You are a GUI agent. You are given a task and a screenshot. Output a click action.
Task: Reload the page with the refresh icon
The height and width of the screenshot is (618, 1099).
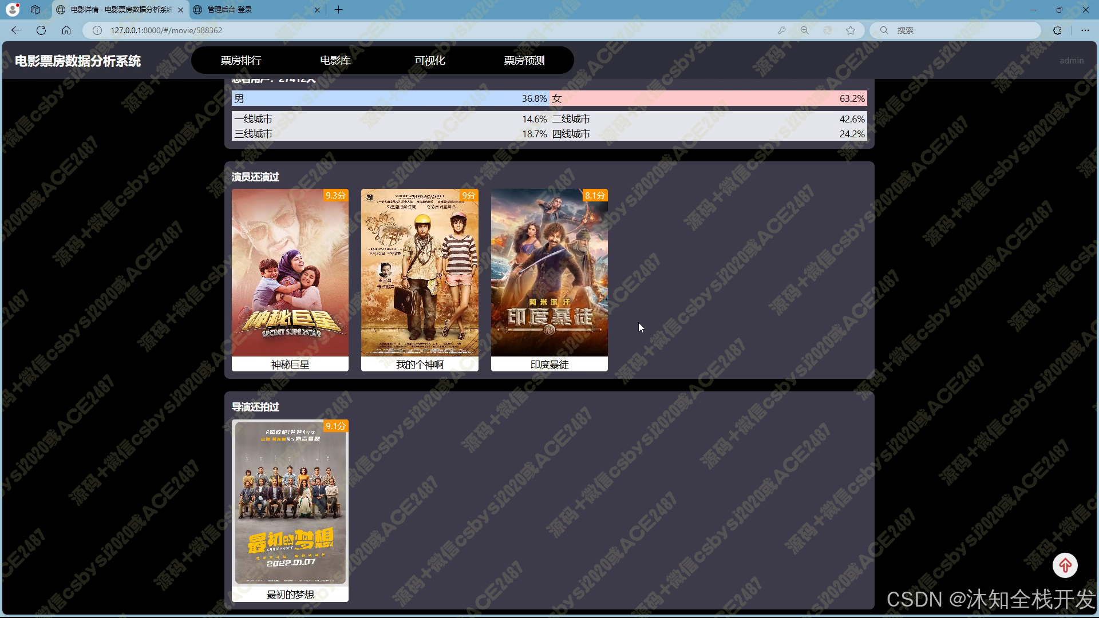[41, 30]
